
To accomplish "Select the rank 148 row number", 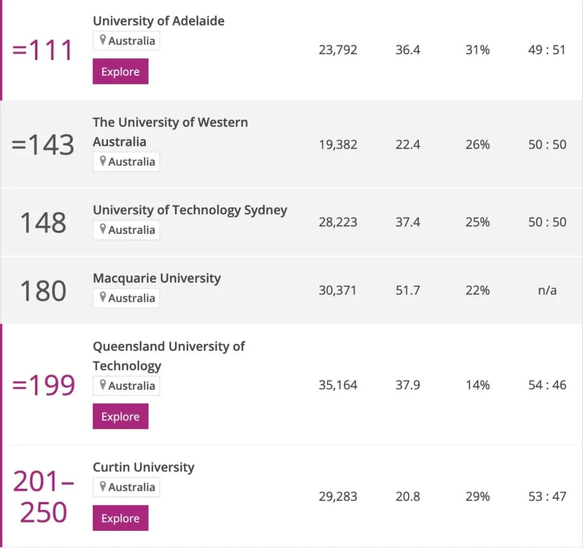I will point(43,223).
